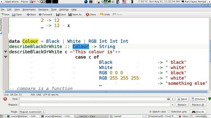Image resolution: width=211 pixels, height=118 pixels.
Task: Click the Previous search button
Action: point(198,99)
